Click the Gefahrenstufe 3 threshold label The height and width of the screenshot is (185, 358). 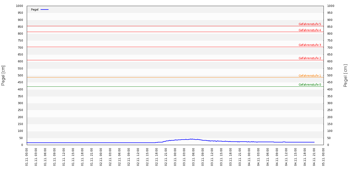tap(309, 45)
